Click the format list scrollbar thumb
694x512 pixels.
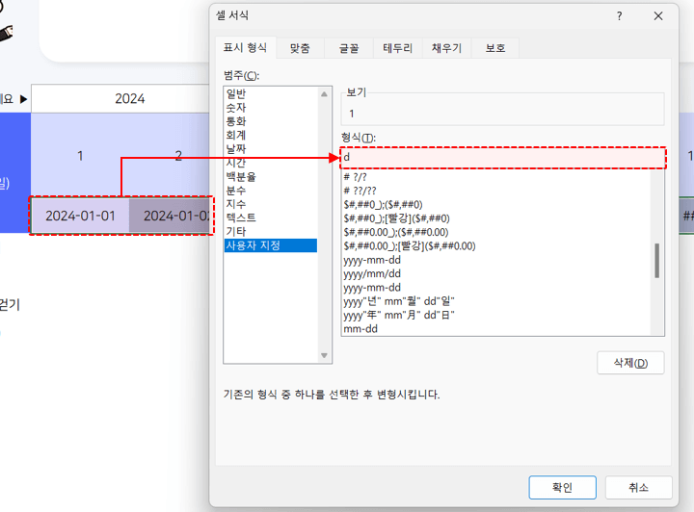click(656, 261)
